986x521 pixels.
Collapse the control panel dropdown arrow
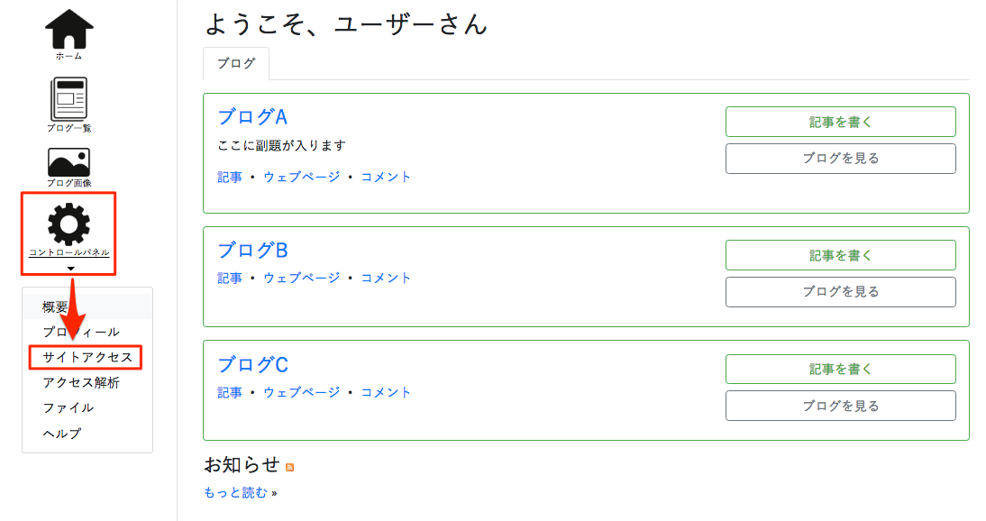[70, 269]
